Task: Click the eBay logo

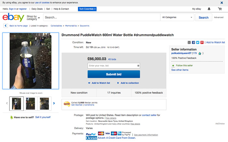Action: pyautogui.click(x=13, y=17)
